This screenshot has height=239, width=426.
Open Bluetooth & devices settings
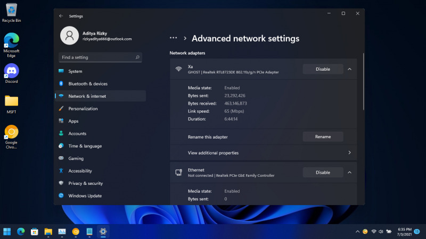click(x=101, y=84)
